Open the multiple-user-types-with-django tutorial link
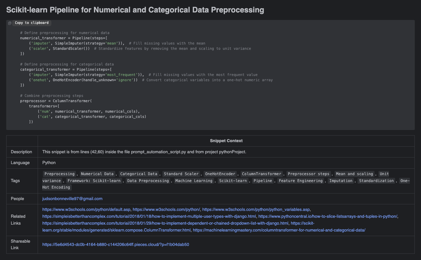Image resolution: width=421 pixels, height=260 pixels. (x=149, y=216)
